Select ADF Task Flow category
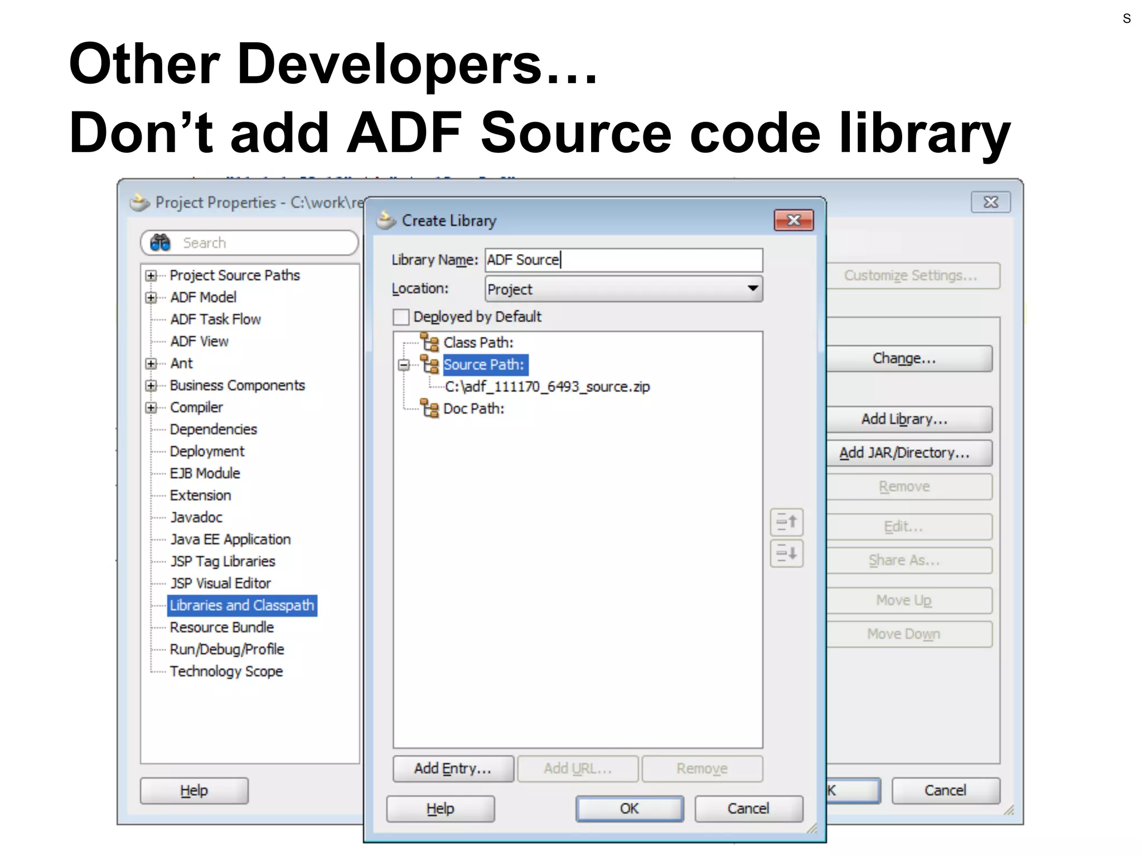This screenshot has width=1142, height=856. click(x=215, y=319)
